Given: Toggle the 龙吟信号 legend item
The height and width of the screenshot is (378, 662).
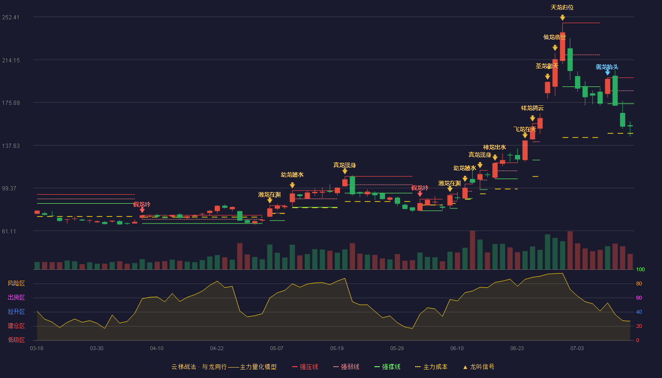Looking at the screenshot, I should pos(479,367).
